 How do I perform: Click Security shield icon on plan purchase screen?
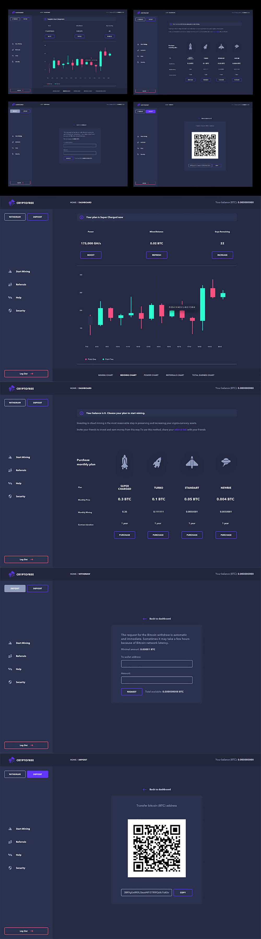coord(10,497)
